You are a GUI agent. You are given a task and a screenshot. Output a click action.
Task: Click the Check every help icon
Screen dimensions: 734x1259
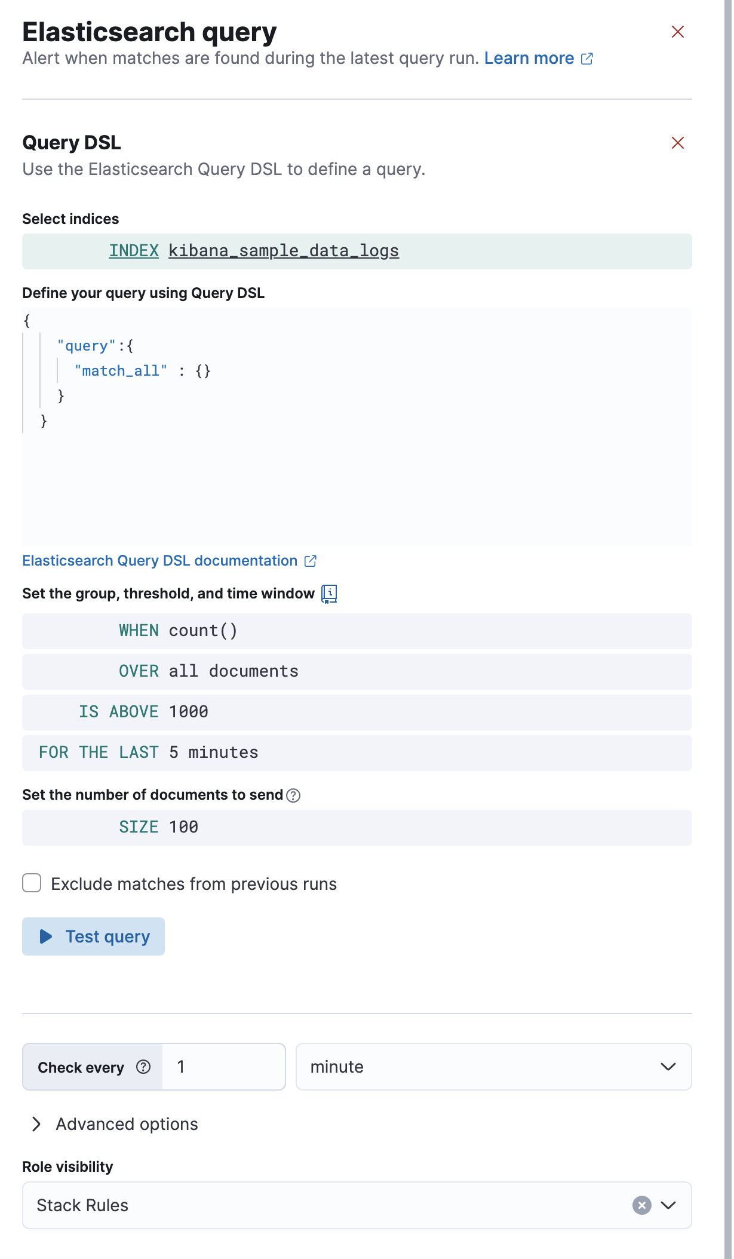pos(143,1067)
